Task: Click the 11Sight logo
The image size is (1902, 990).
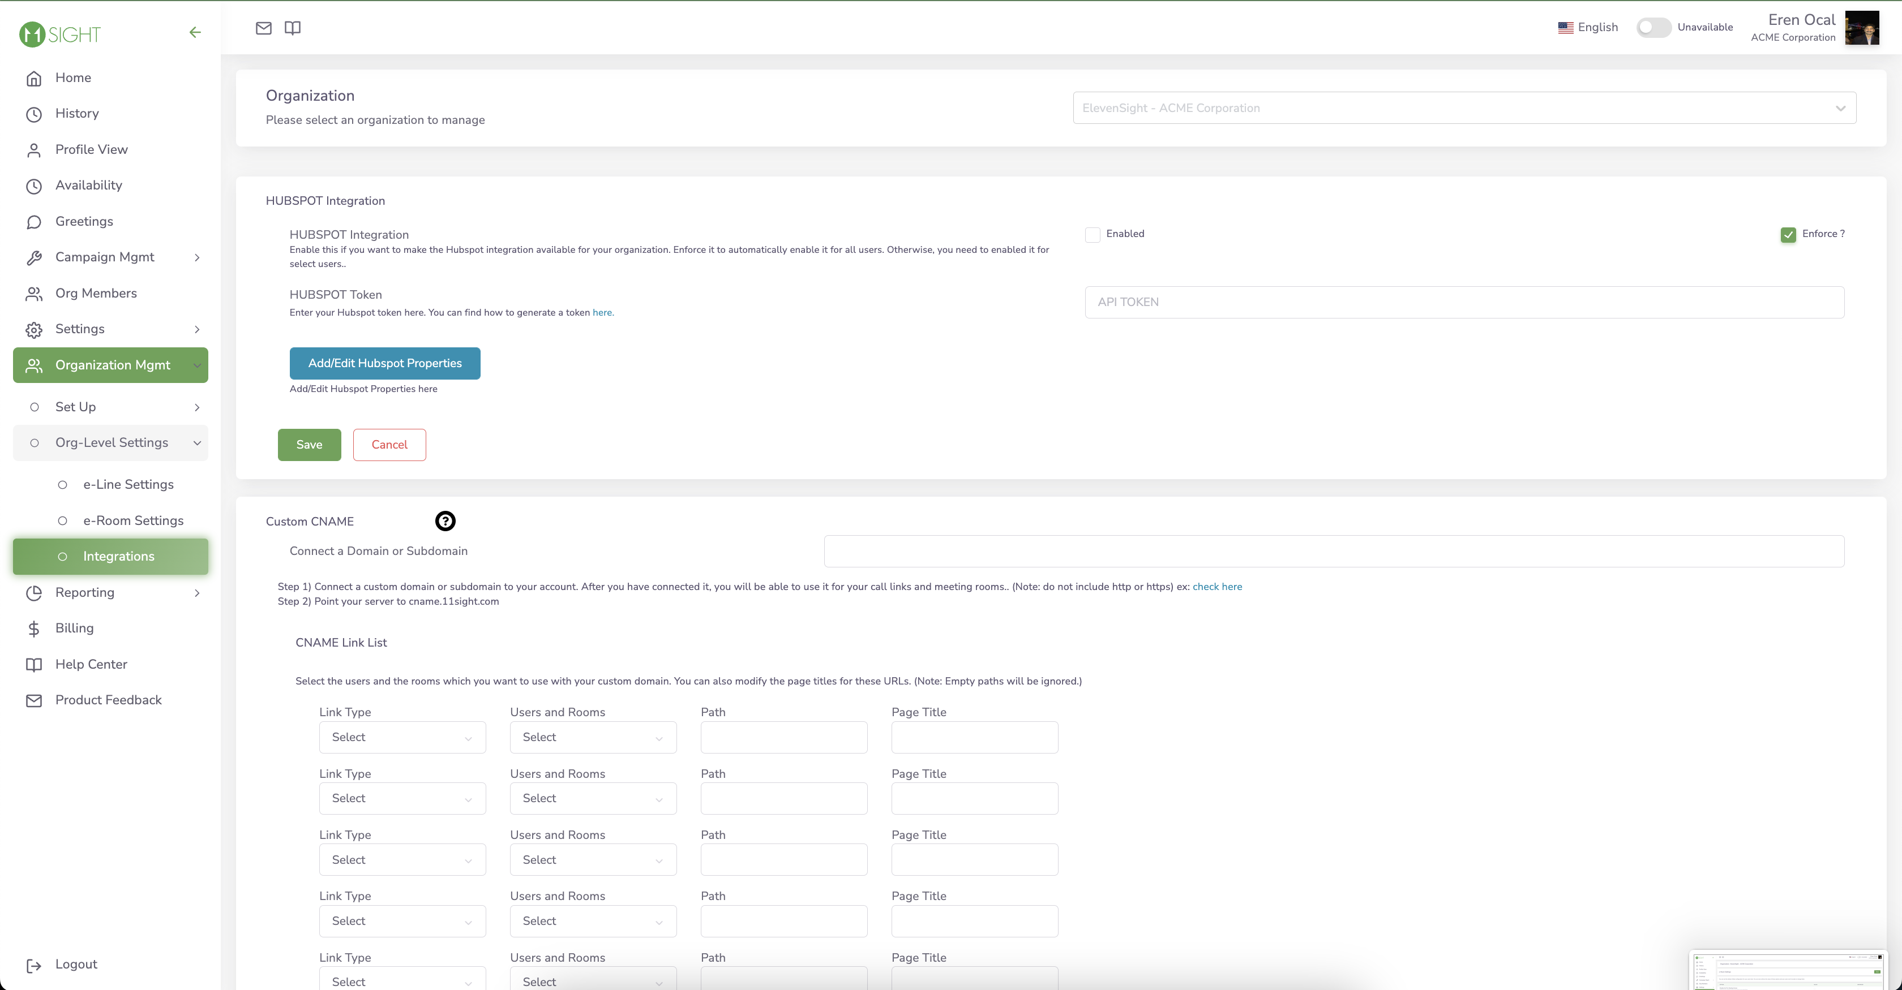Action: pos(60,34)
